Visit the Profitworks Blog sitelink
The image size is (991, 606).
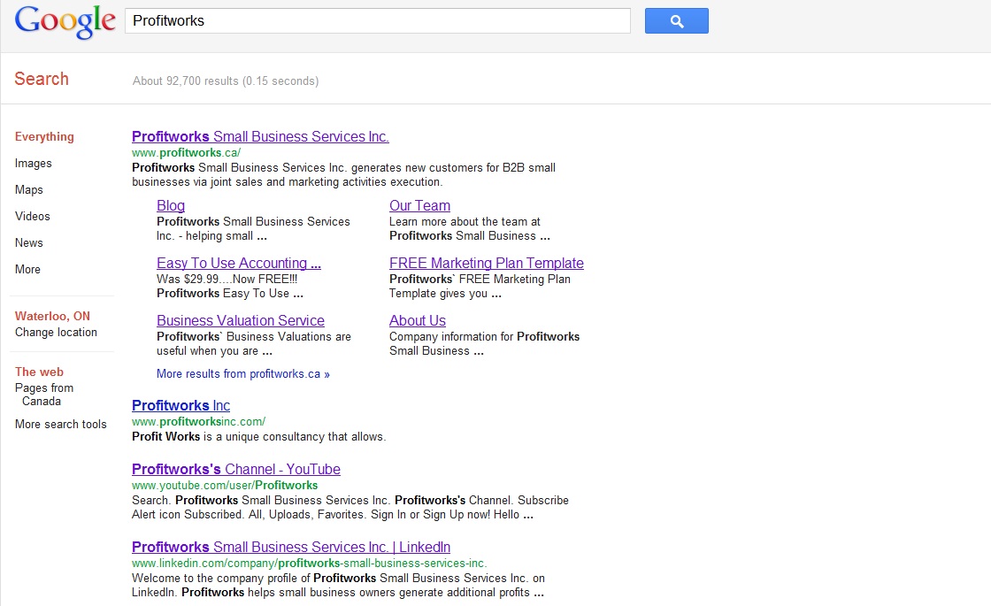point(170,205)
